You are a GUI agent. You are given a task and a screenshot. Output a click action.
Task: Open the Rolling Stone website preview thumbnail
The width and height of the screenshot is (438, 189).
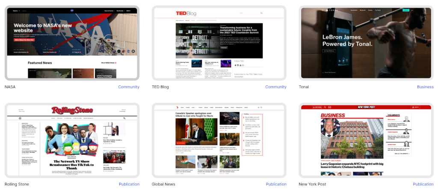[x=72, y=140]
